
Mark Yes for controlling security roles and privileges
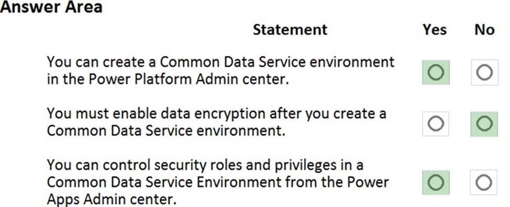[x=436, y=182]
